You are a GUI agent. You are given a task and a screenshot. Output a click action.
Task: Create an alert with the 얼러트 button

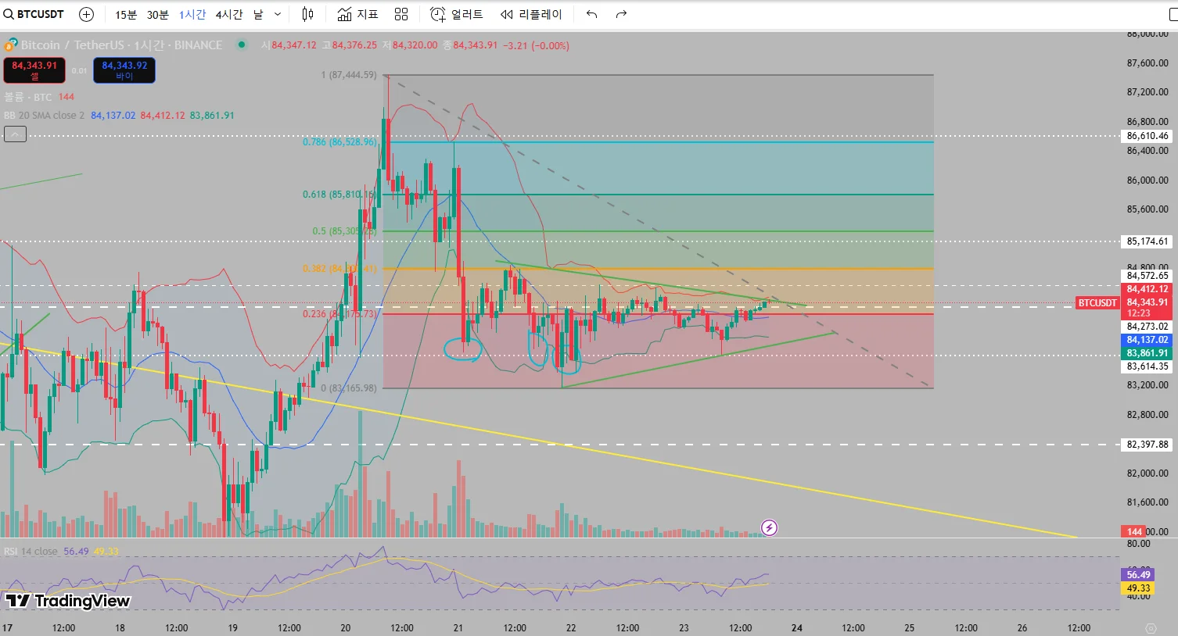click(457, 14)
